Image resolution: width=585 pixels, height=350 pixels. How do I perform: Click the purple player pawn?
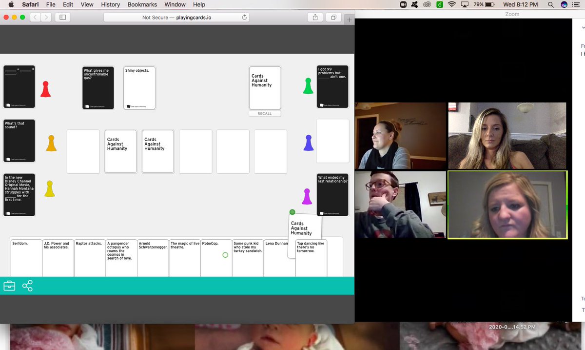pos(307,196)
